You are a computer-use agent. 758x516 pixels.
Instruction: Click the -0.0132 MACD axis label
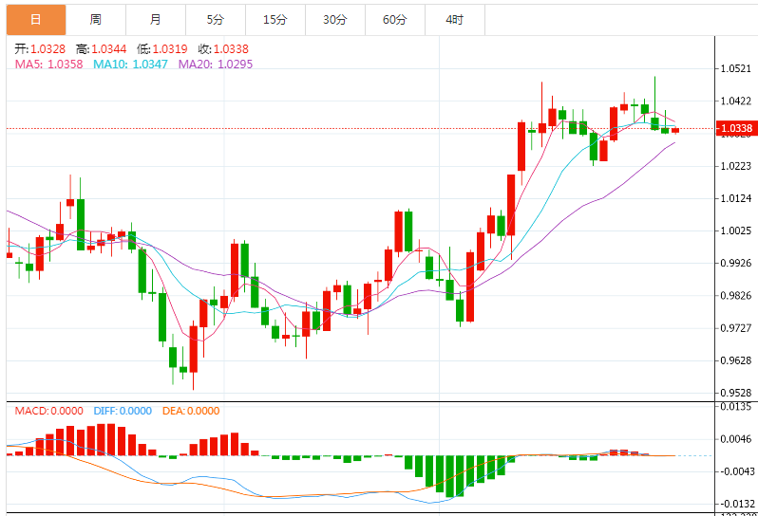[x=736, y=504]
